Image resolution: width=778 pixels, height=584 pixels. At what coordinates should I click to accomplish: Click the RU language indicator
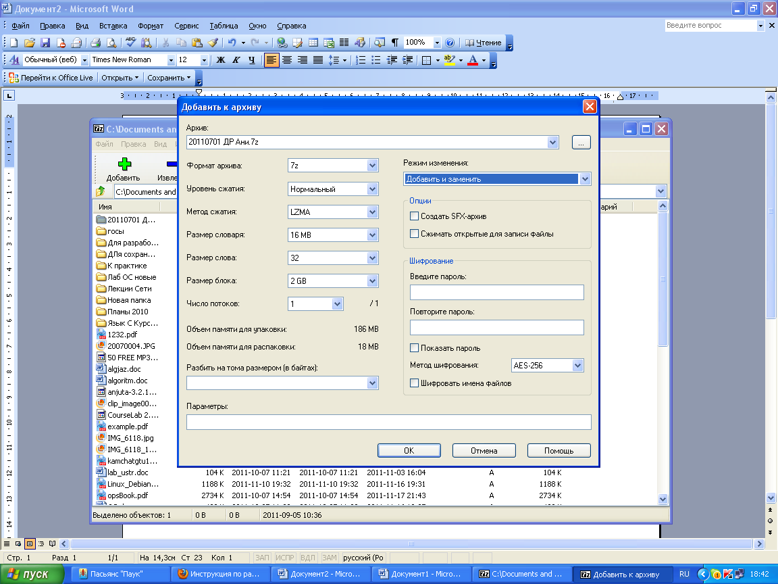click(x=684, y=574)
